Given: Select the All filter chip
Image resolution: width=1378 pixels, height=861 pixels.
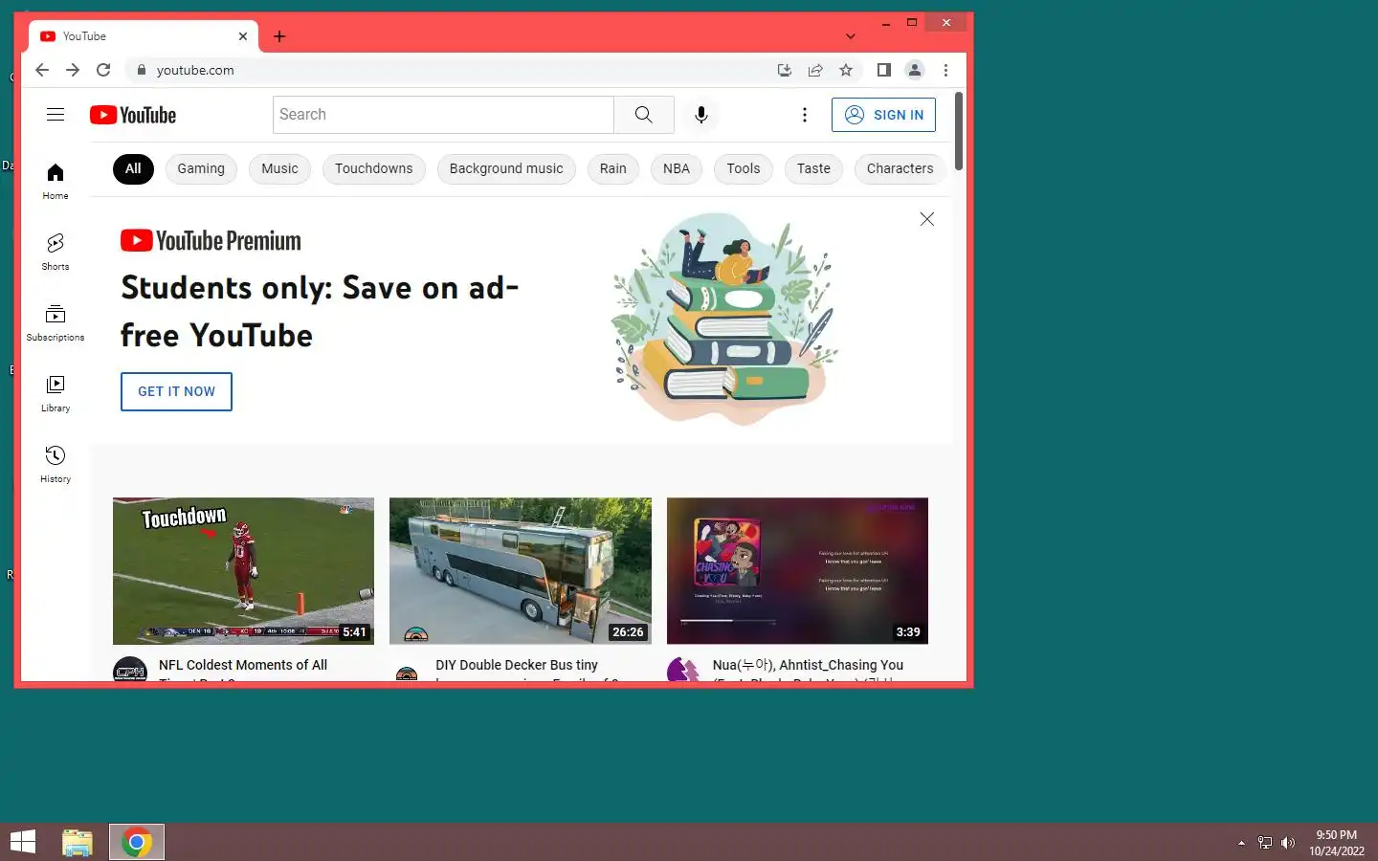Looking at the screenshot, I should [x=133, y=169].
